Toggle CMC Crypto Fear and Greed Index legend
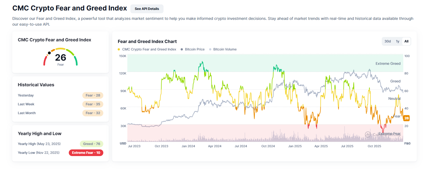Image resolution: width=424 pixels, height=169 pixels. click(x=147, y=49)
